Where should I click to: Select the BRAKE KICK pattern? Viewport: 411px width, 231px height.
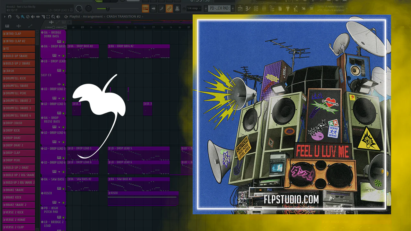click(19, 197)
